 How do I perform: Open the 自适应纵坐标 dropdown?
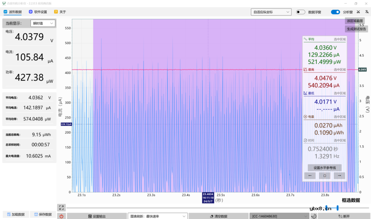coord(271,12)
